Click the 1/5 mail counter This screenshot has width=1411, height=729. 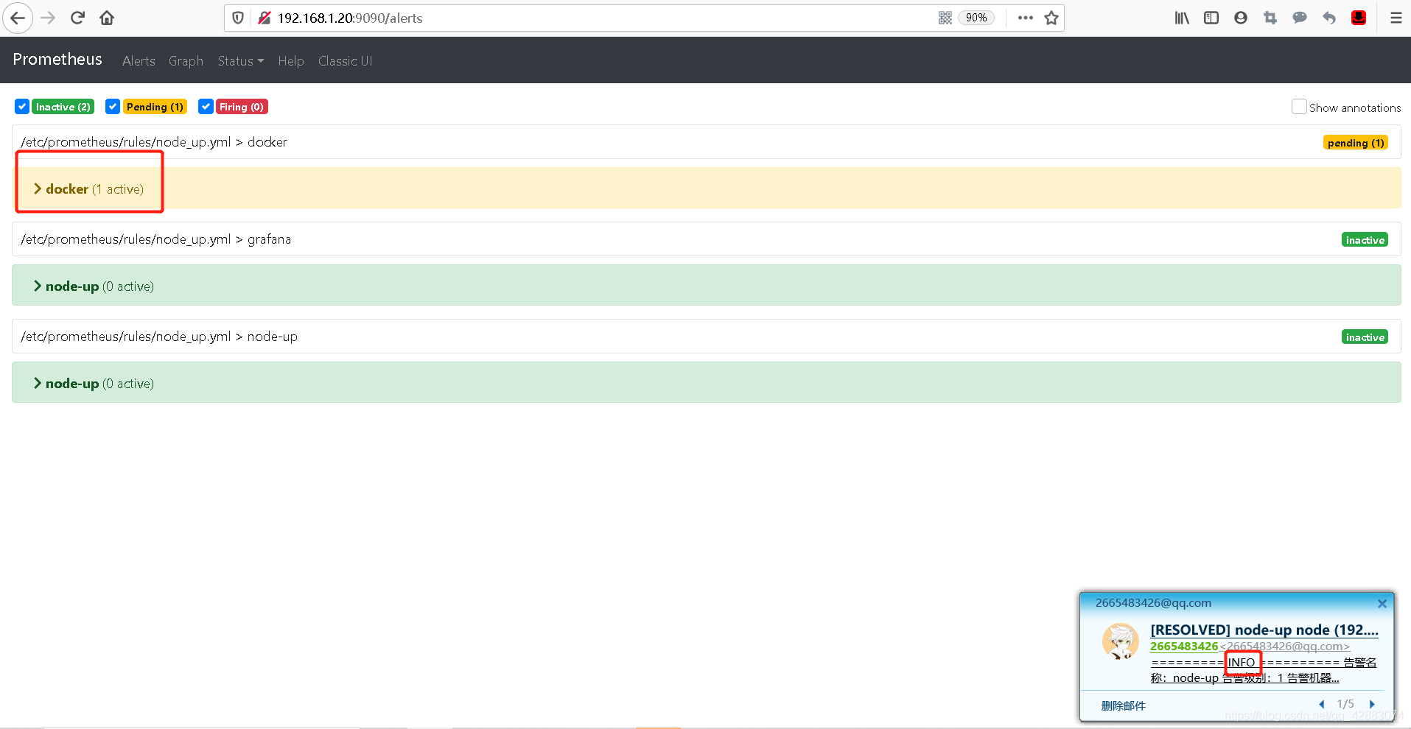click(1345, 704)
